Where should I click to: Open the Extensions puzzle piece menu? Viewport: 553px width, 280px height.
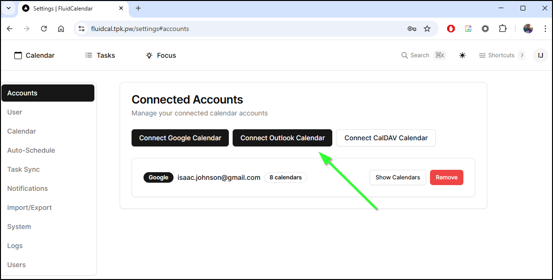pyautogui.click(x=502, y=29)
